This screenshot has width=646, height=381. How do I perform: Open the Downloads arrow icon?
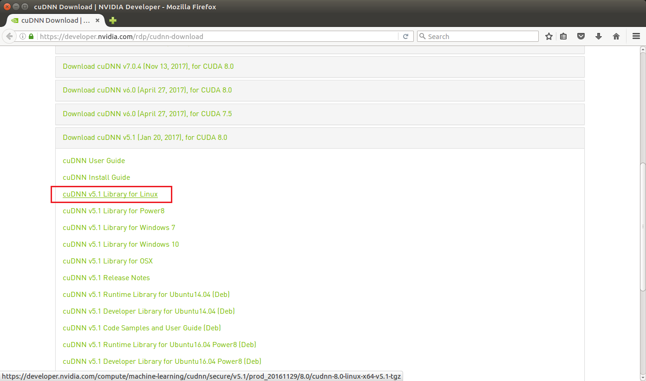[x=599, y=36]
